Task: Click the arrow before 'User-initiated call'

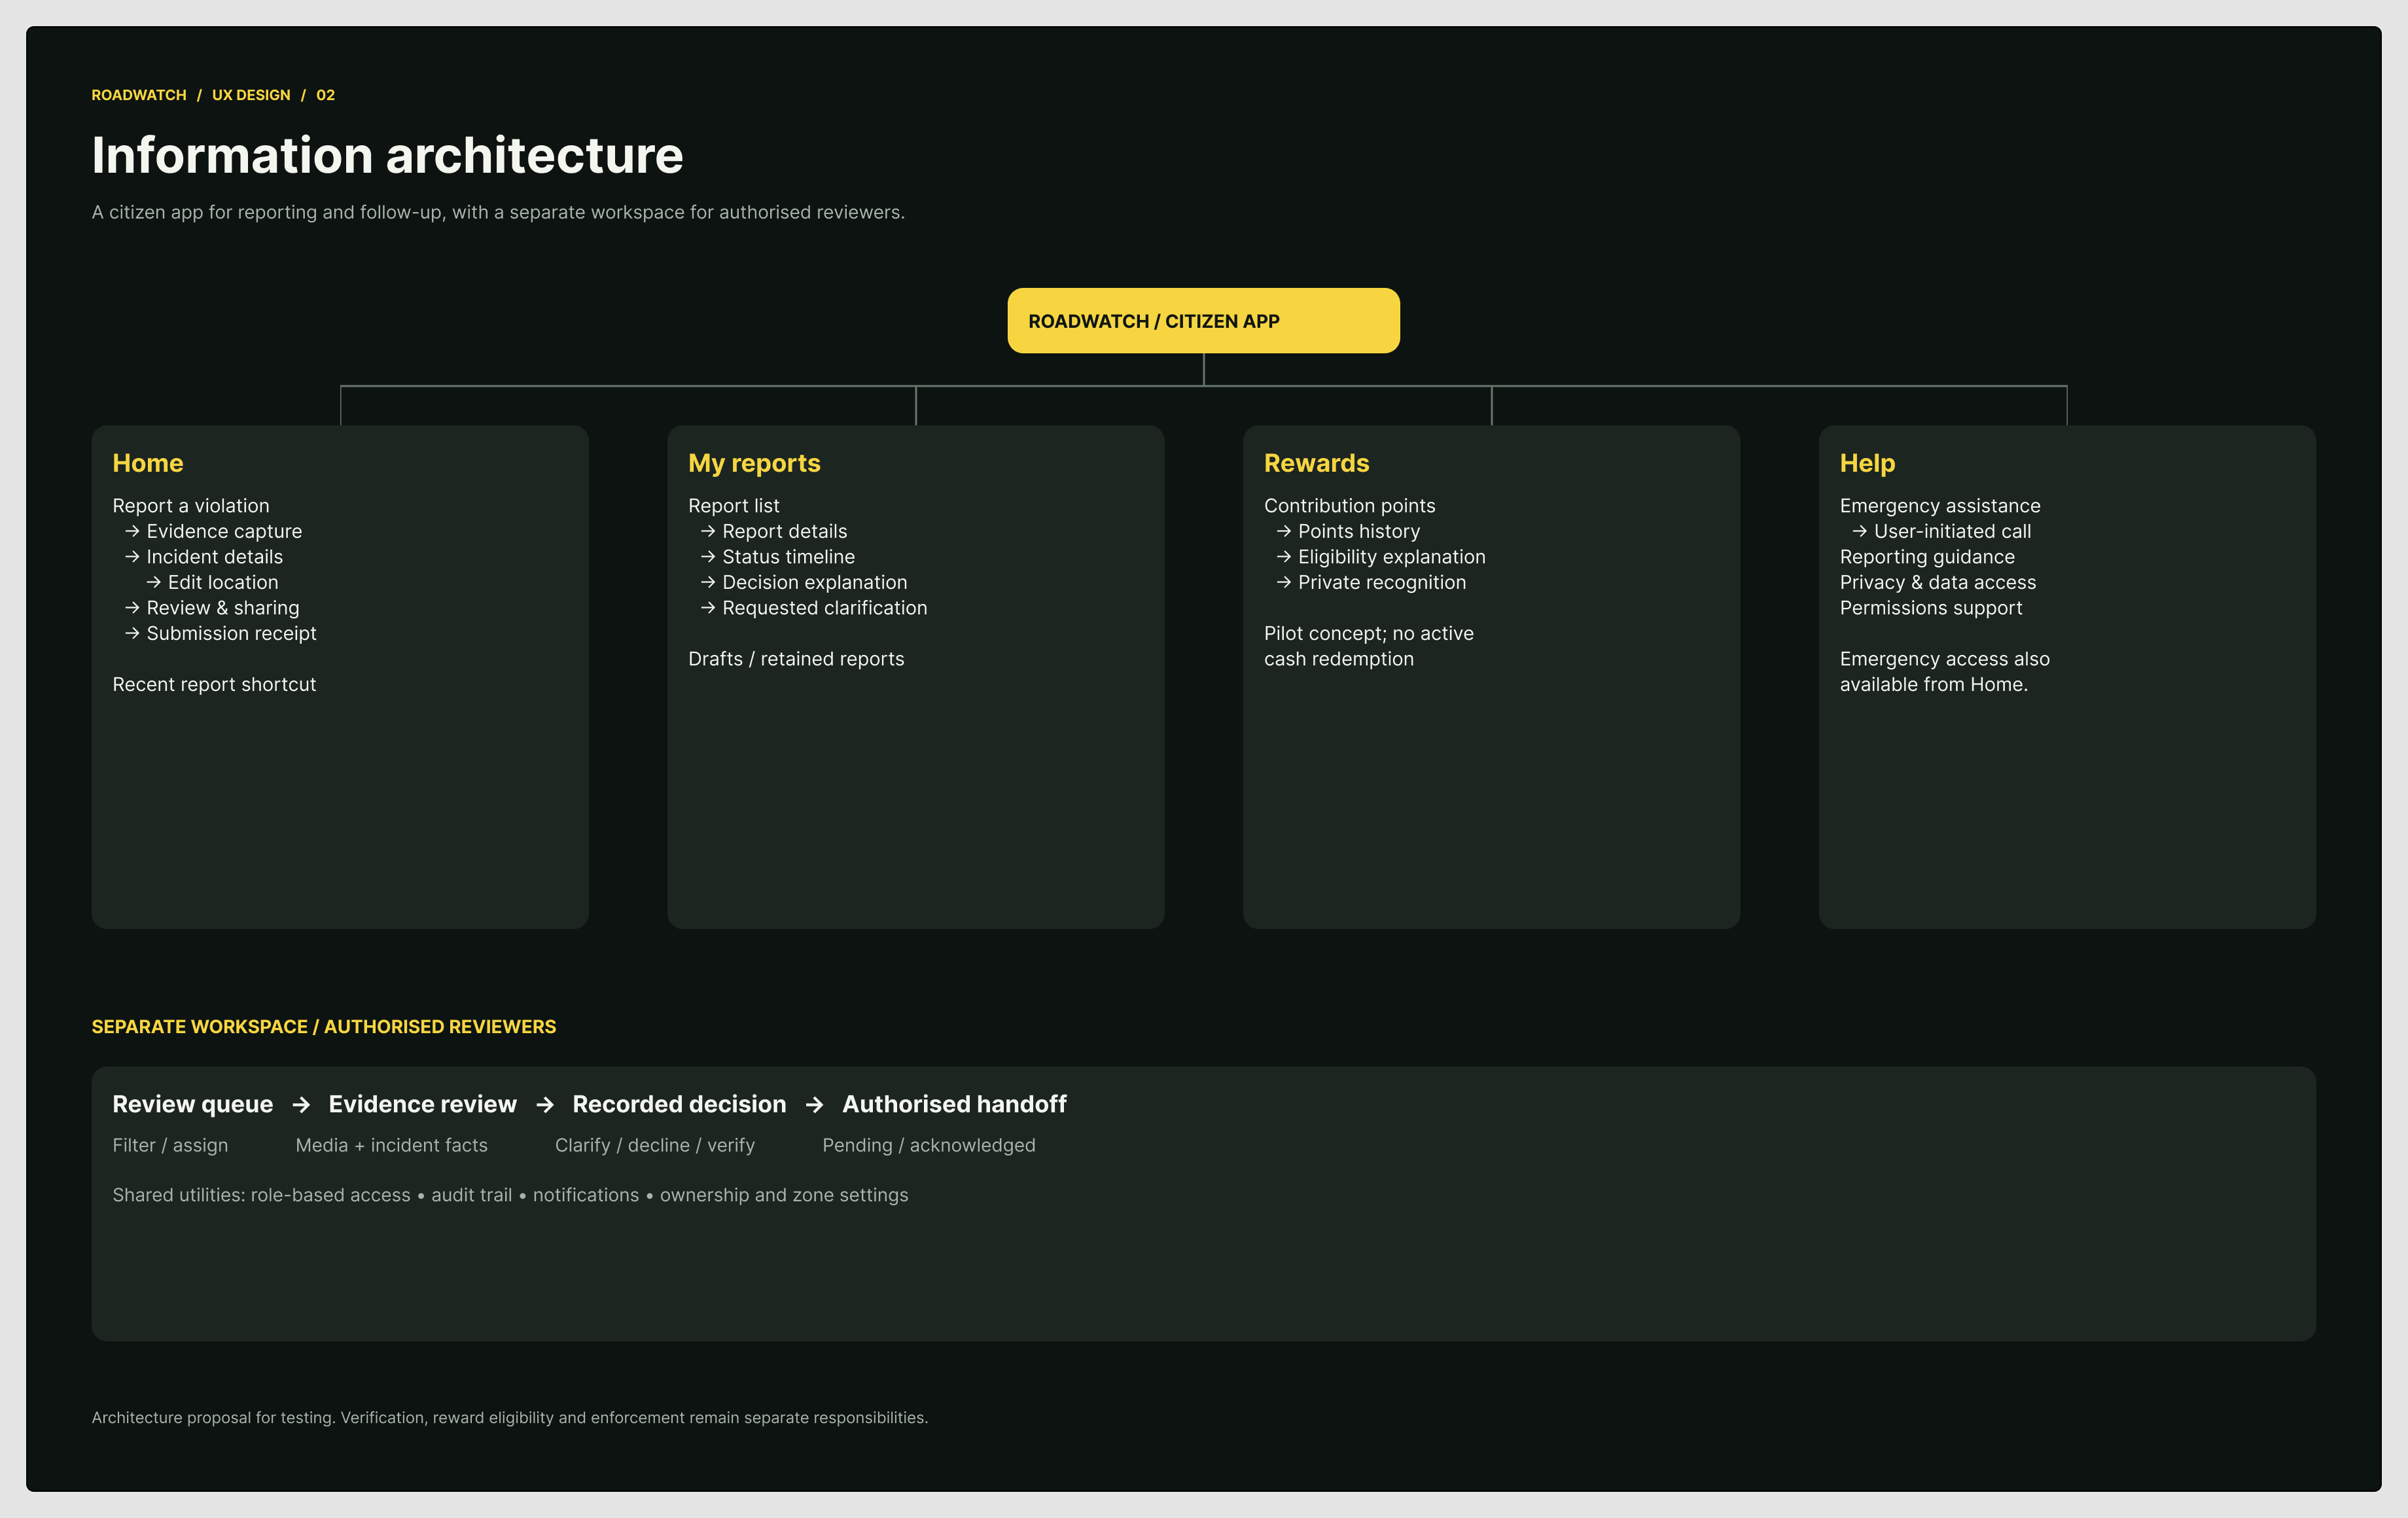Action: pyautogui.click(x=1860, y=531)
